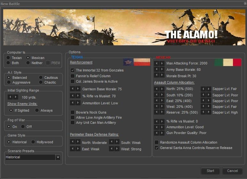Increase Mexican % Rifle vs Musket
The width and height of the screenshot is (247, 179).
coord(162,121)
